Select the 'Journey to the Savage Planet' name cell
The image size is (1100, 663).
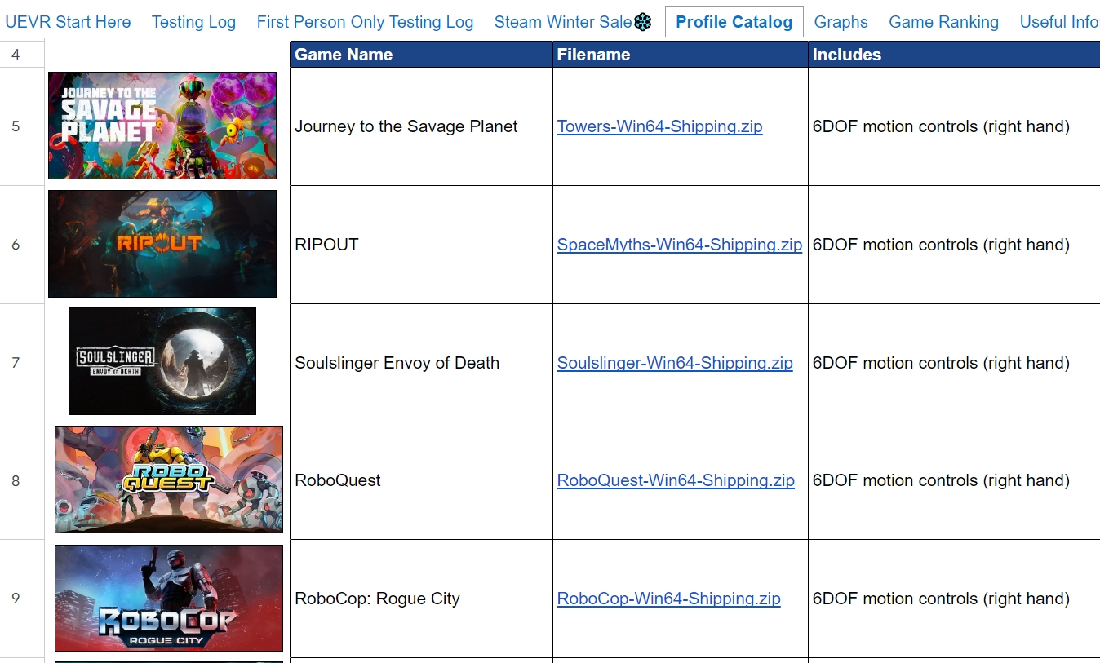tap(421, 126)
